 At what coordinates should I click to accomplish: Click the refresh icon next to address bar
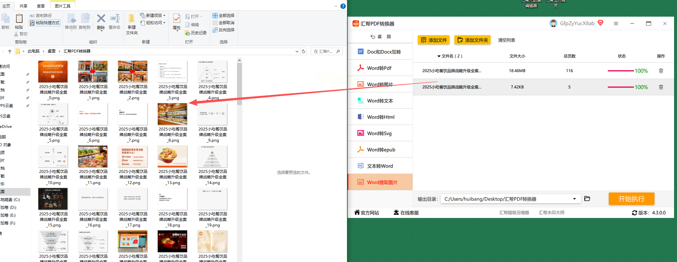pyautogui.click(x=304, y=51)
